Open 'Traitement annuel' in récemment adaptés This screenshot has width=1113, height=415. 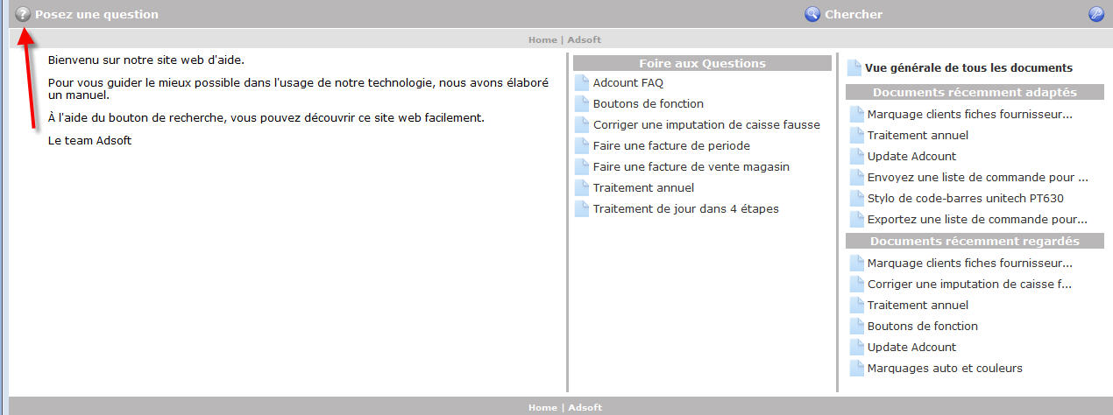[x=918, y=136]
